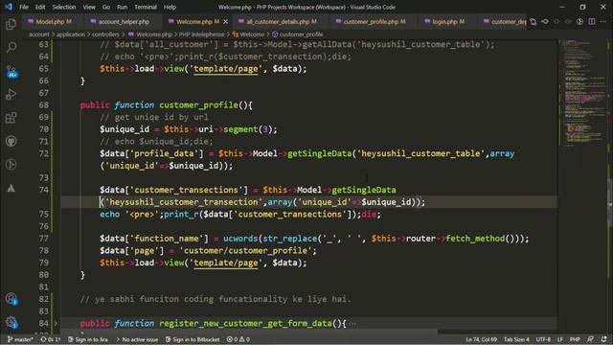613x345 pixels.
Task: Open the GitHub panel in activity bar
Action: pos(11,141)
